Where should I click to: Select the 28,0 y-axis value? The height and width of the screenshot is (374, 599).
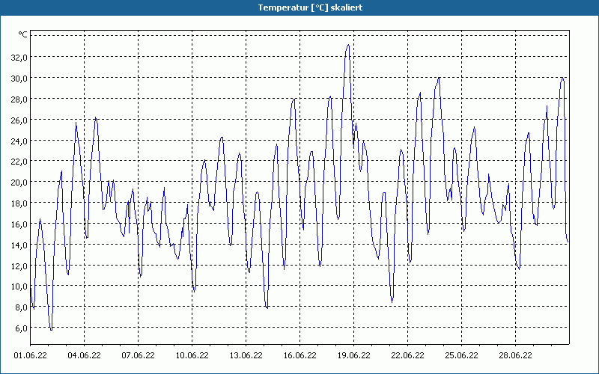click(19, 99)
